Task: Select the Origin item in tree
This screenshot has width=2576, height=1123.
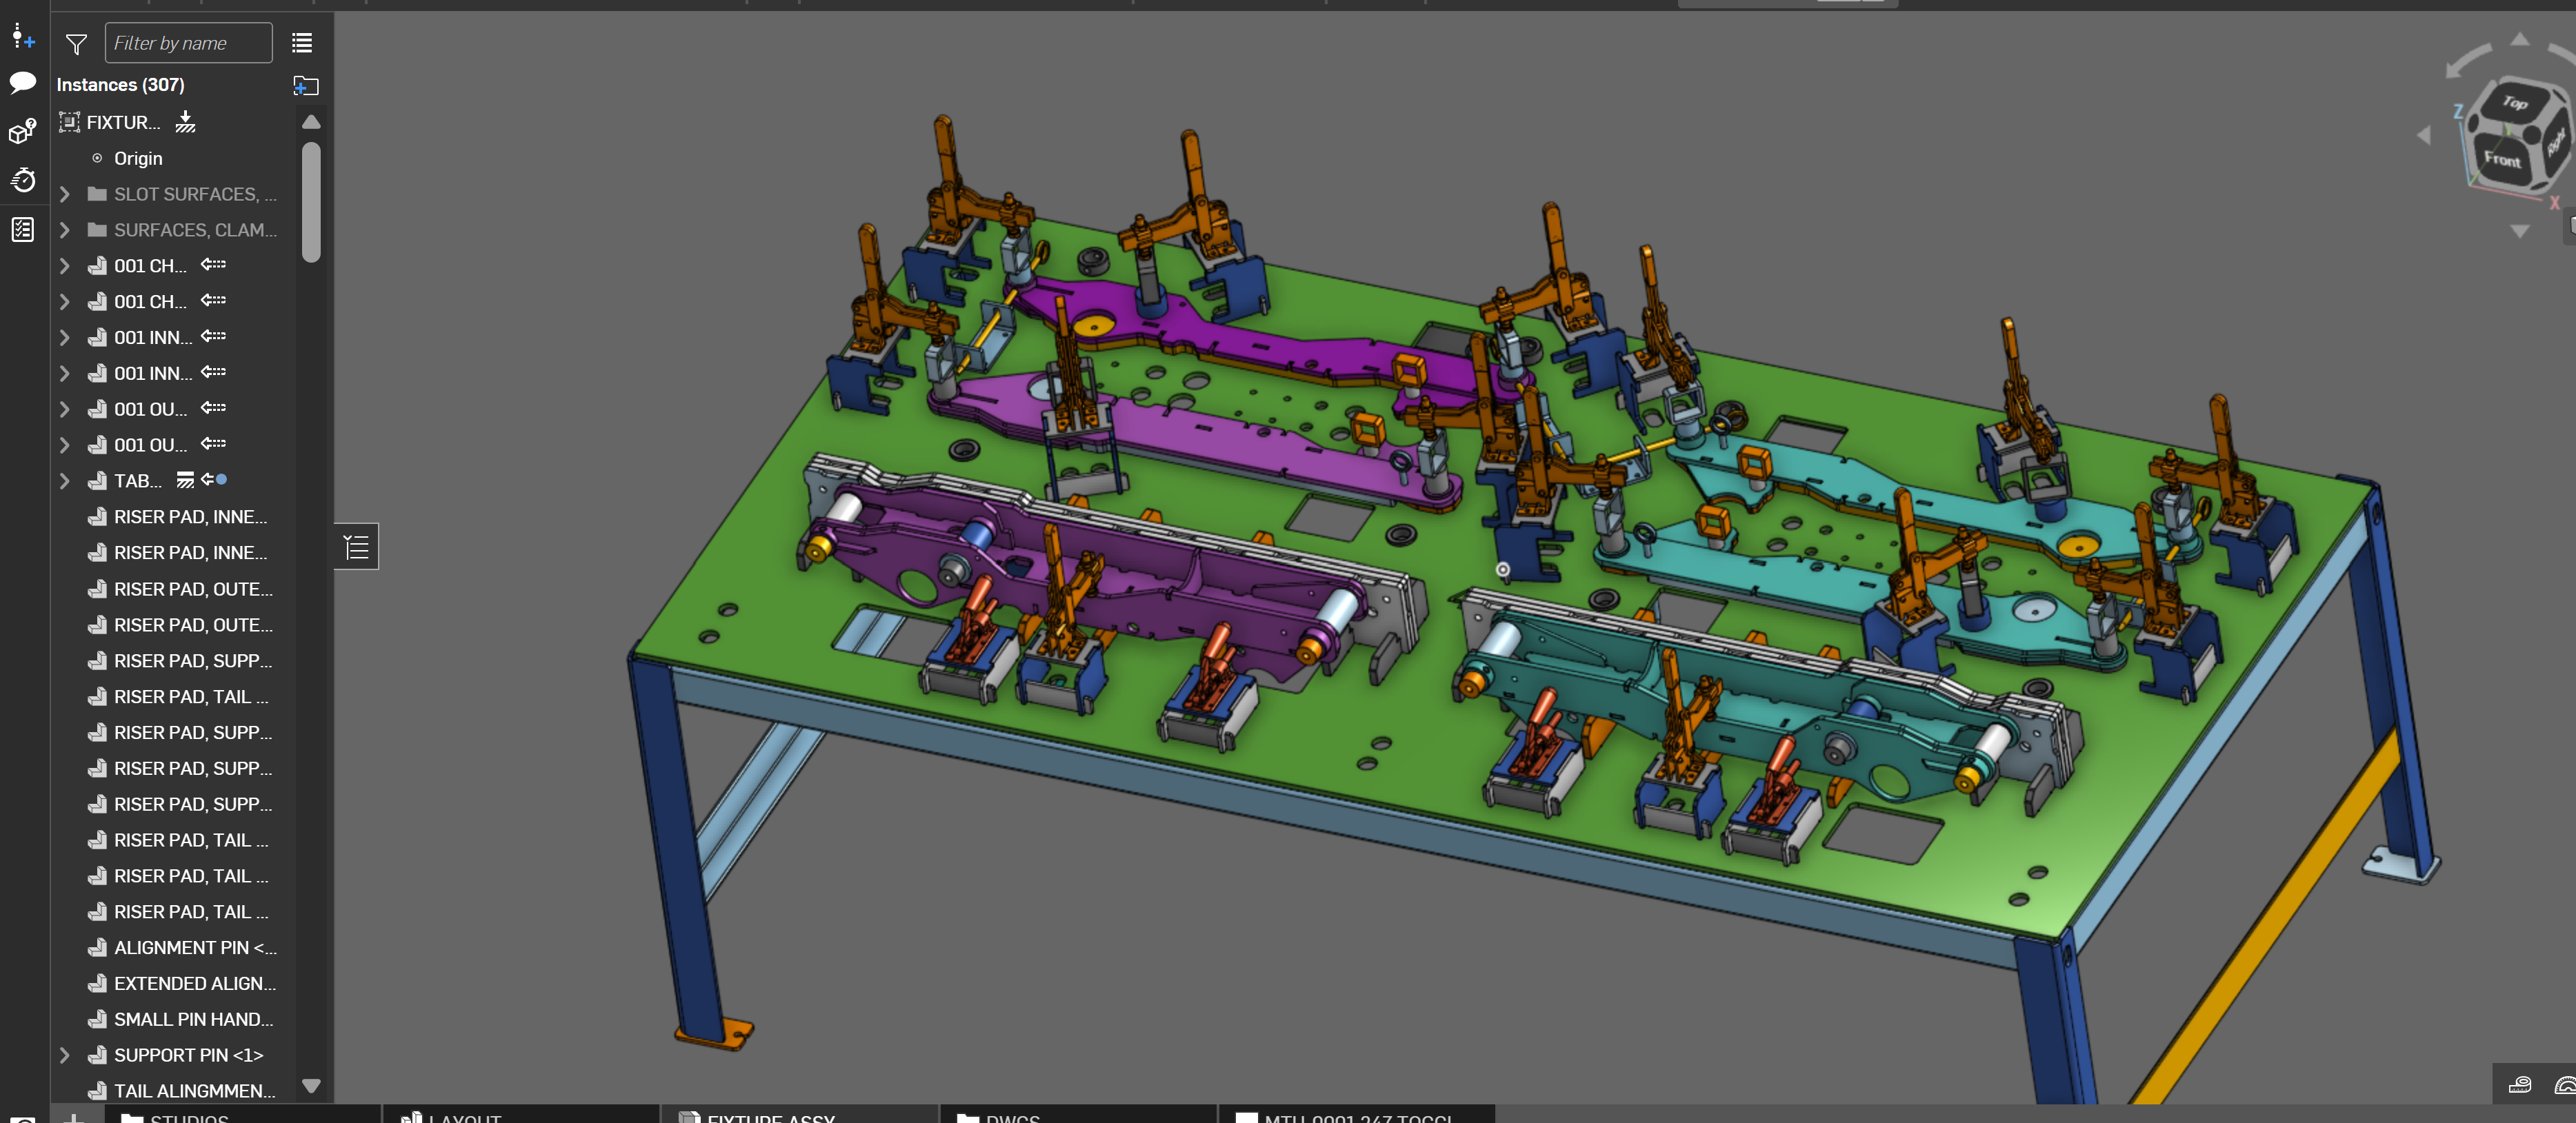Action: 138,158
